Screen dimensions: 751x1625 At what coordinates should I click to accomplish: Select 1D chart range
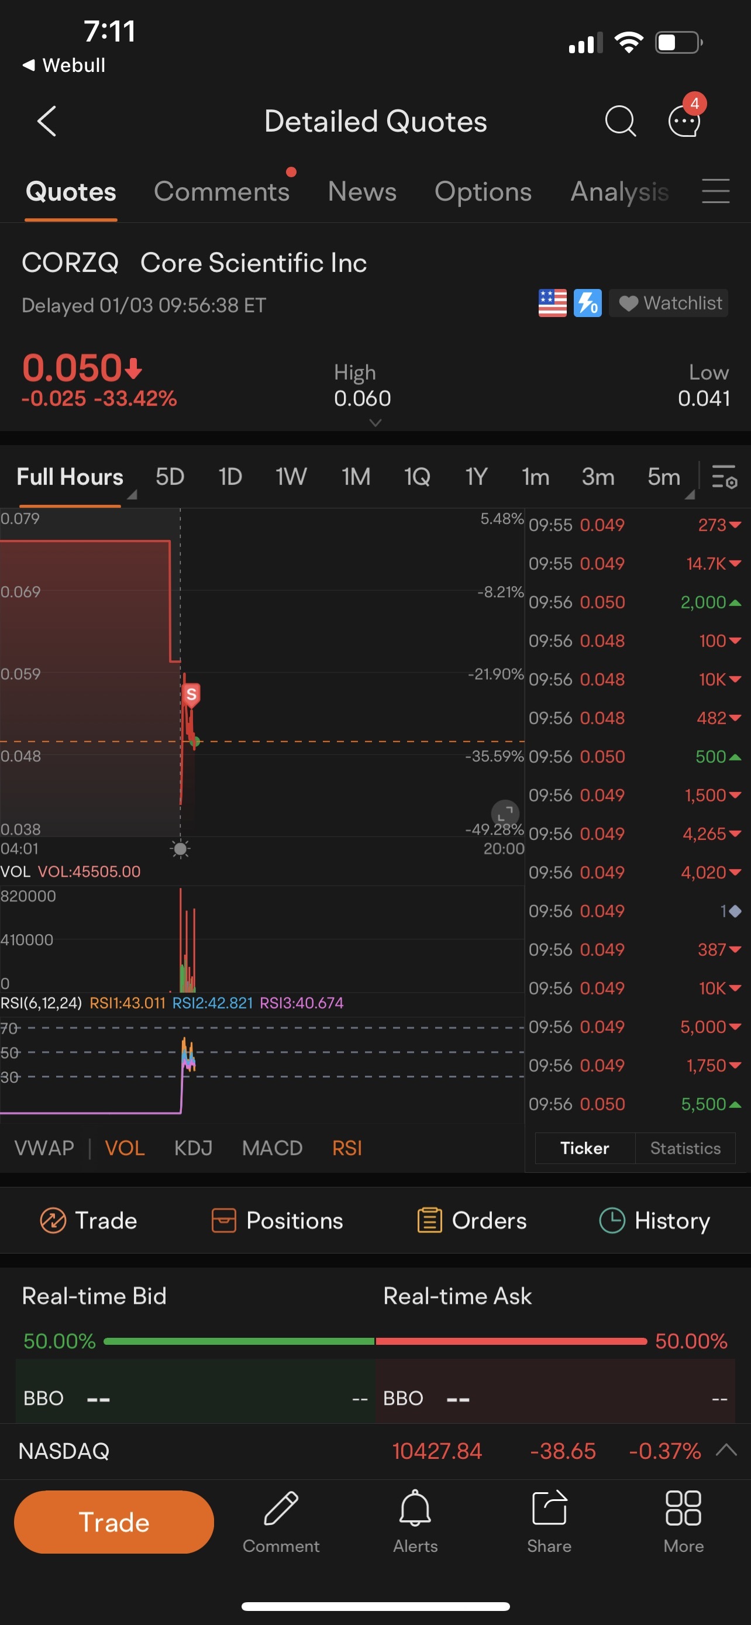(x=230, y=477)
